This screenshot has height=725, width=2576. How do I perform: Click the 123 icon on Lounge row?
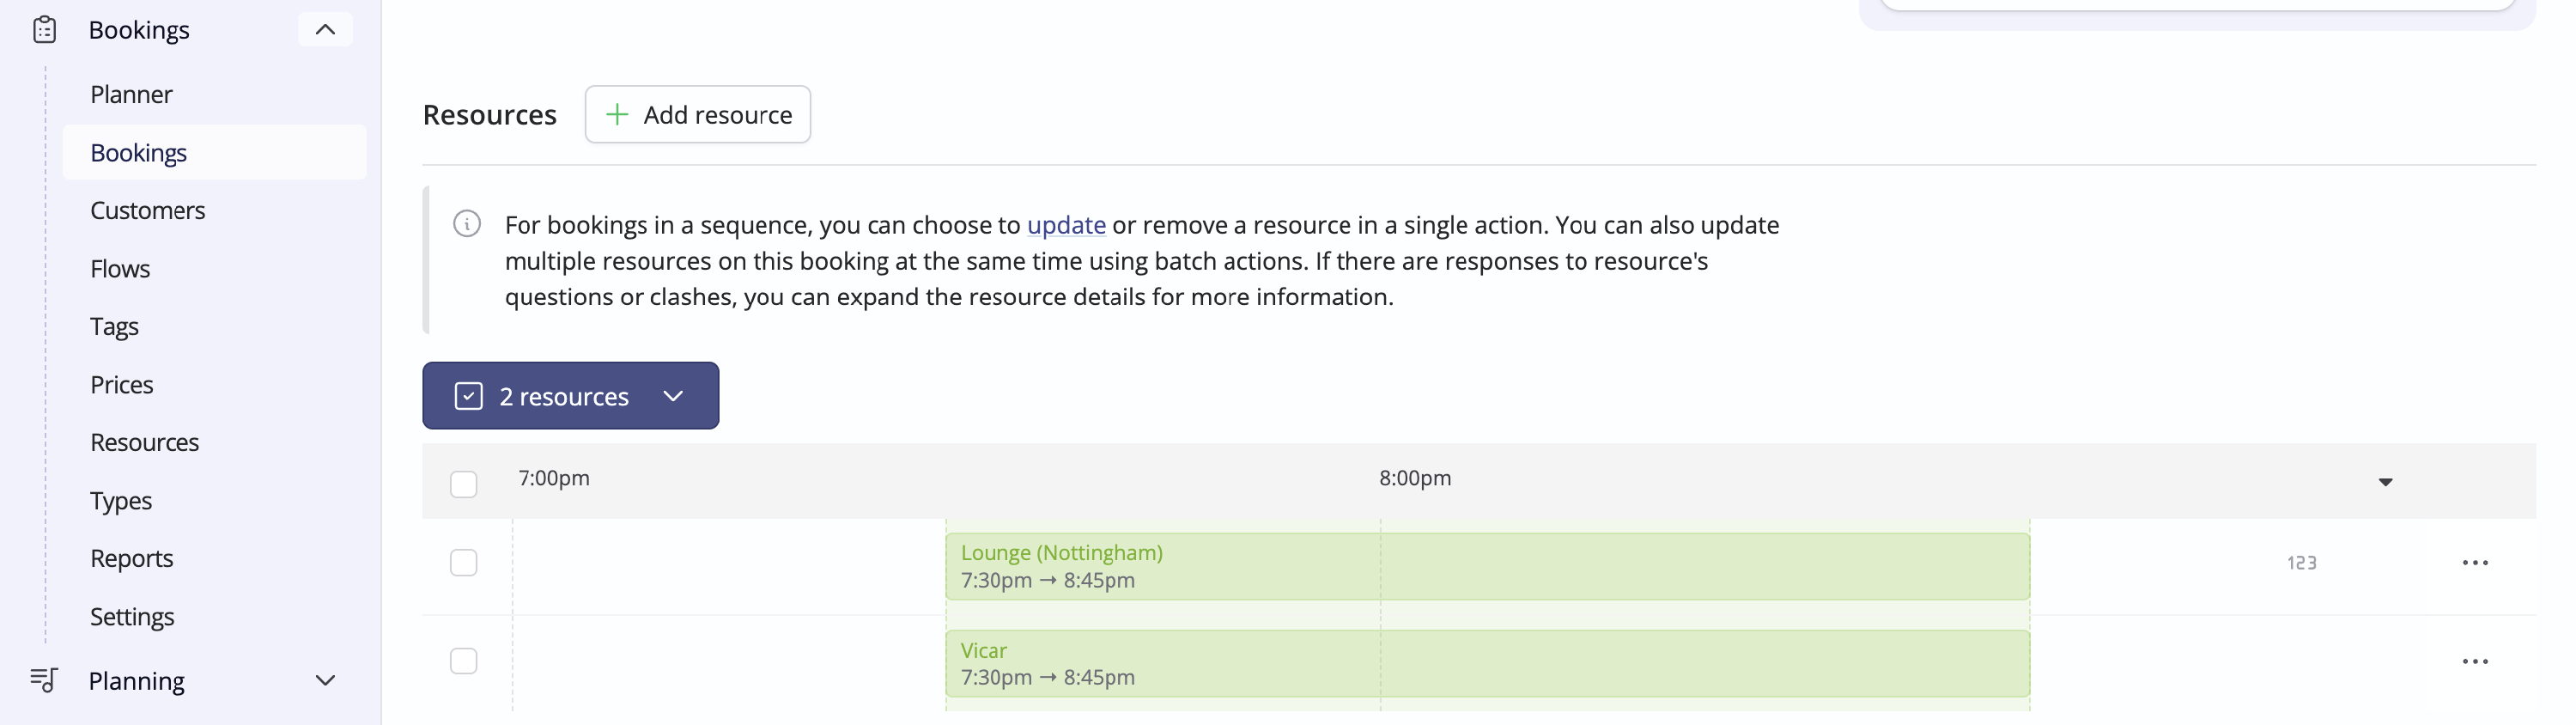pyautogui.click(x=2301, y=563)
